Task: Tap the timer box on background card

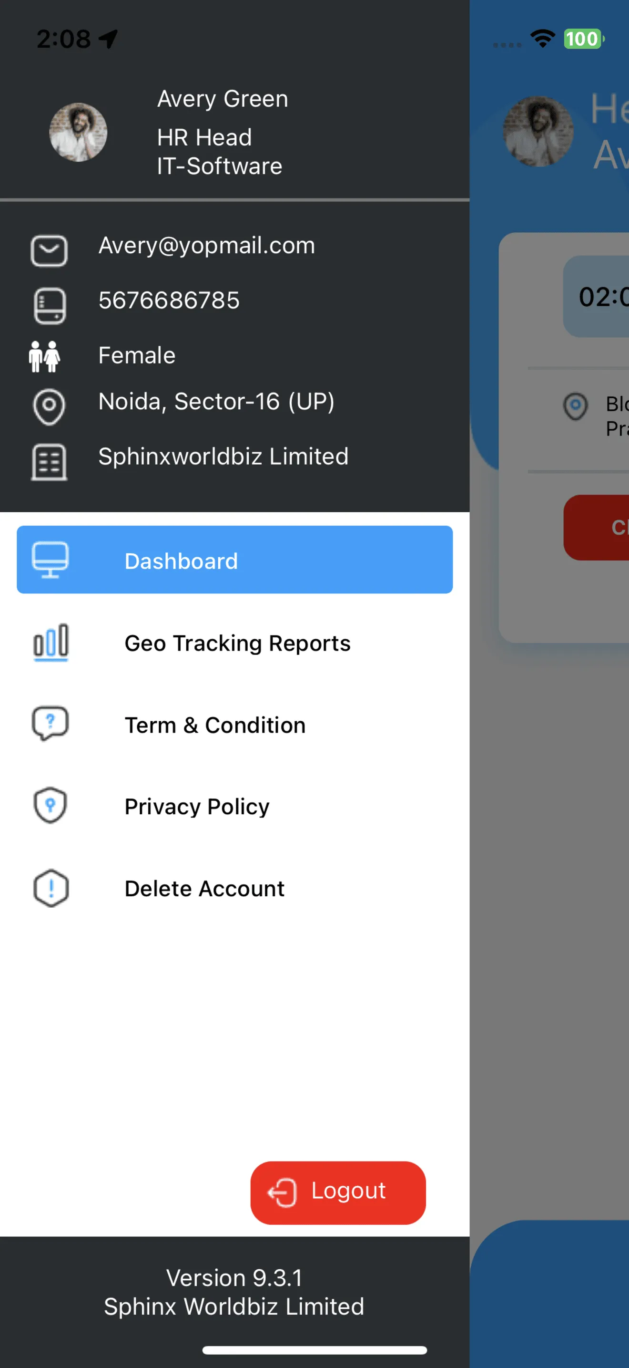Action: [596, 296]
